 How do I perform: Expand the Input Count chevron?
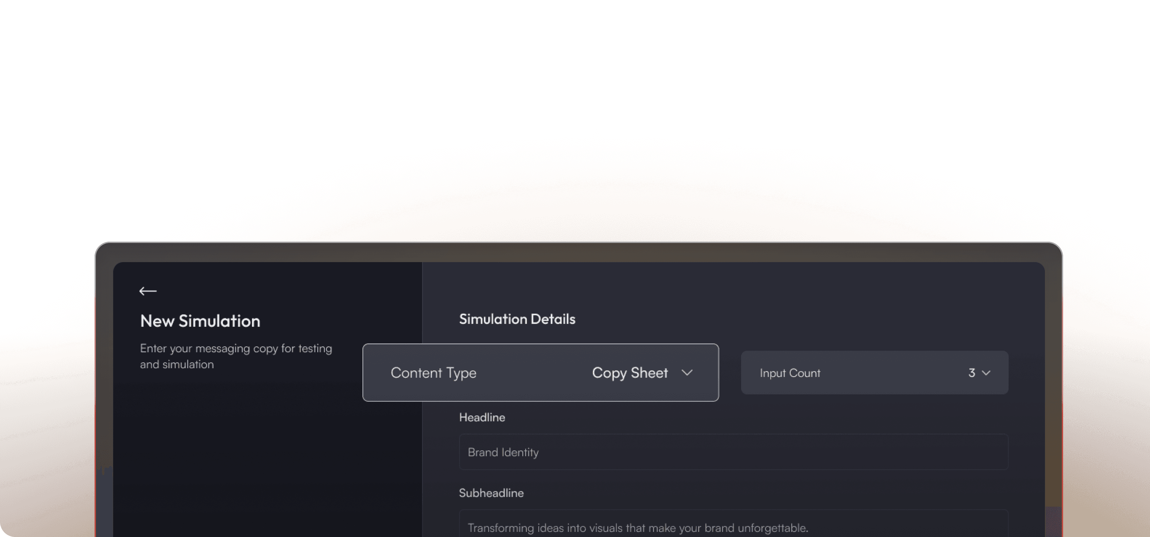click(986, 373)
